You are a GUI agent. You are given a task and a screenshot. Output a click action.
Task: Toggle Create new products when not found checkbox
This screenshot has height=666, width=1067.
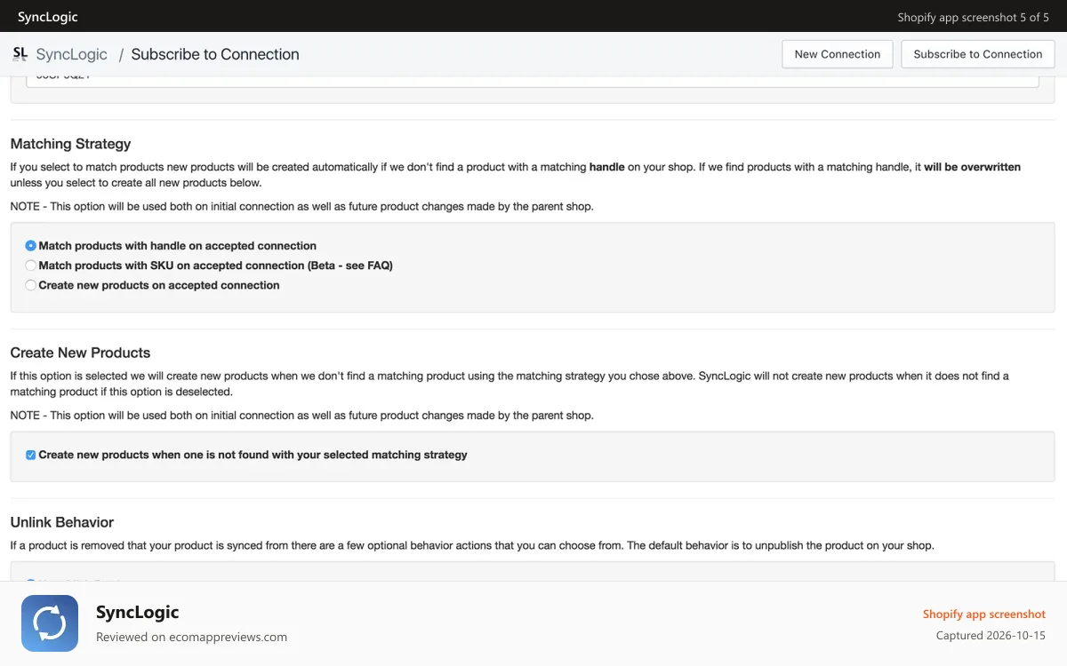(x=31, y=455)
